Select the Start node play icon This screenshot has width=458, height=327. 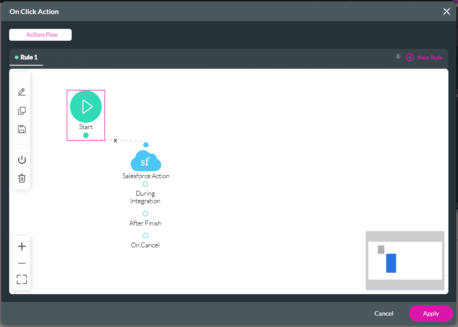[86, 107]
